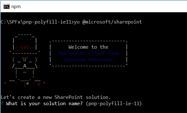Viewport: 187px width, 113px height.
Task: Click the 'Solution Generator' banner line
Action: tap(88, 59)
